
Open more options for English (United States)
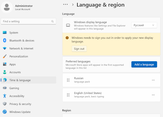[x=153, y=95]
